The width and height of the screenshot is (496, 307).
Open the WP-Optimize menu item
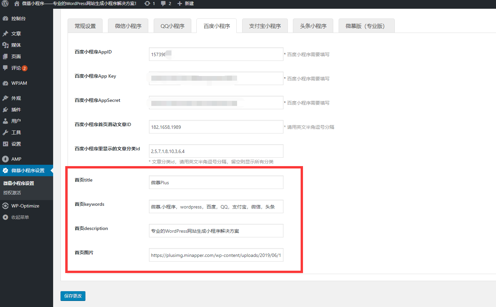coord(25,206)
